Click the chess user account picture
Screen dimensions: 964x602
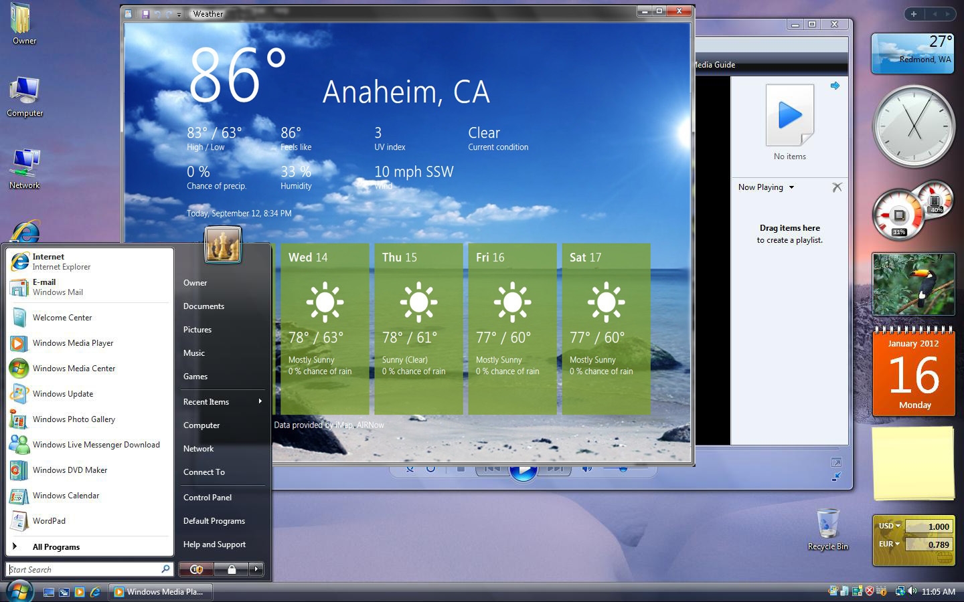tap(223, 244)
